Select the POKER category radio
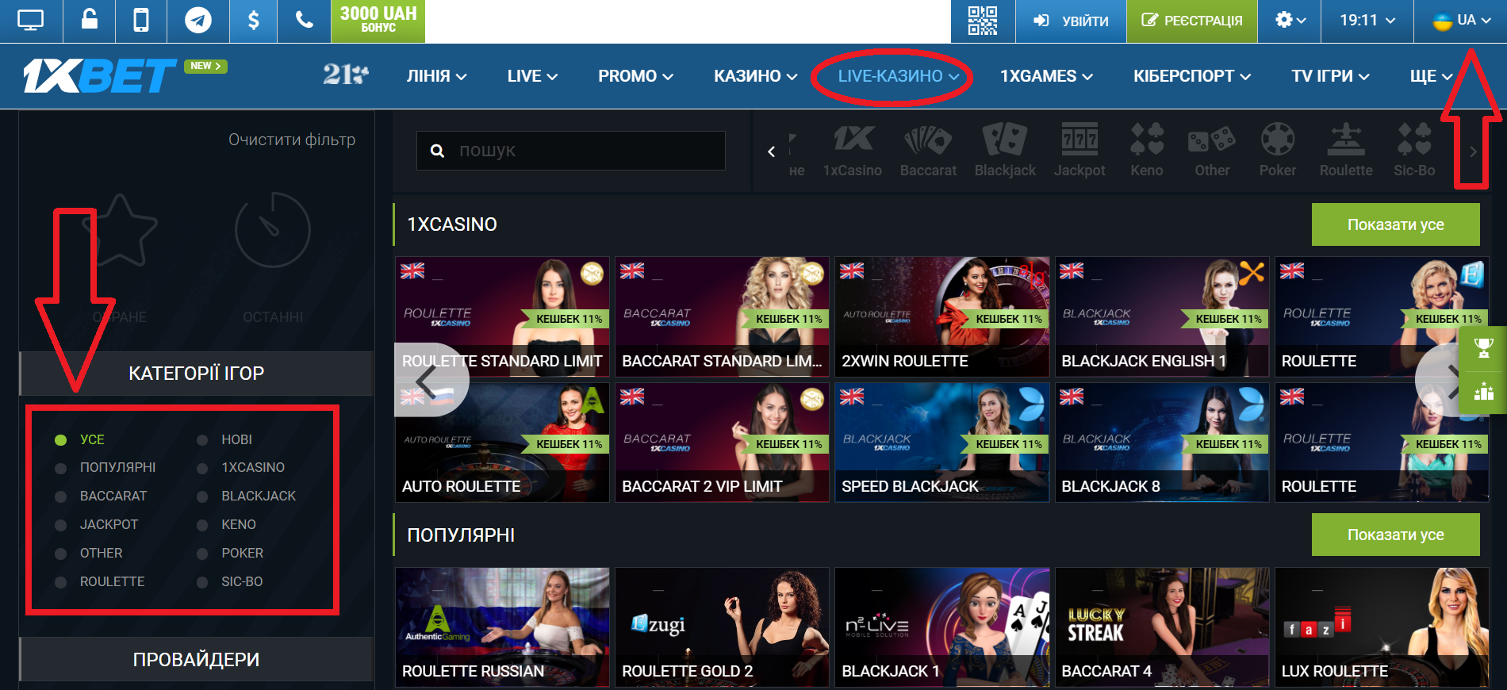 [x=202, y=554]
